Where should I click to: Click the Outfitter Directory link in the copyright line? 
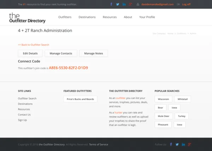52,145
